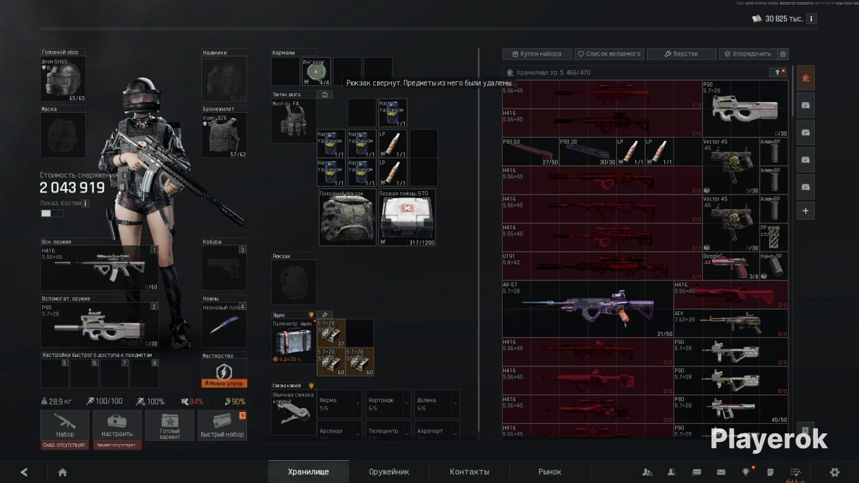Image resolution: width=859 pixels, height=483 pixels.
Task: Select the Пуленепр. ящик secure case
Action: pos(293,341)
